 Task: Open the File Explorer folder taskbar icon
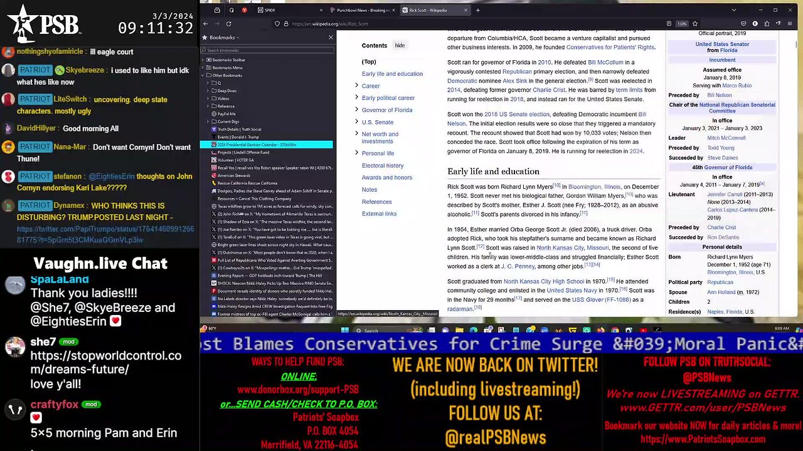(x=459, y=330)
